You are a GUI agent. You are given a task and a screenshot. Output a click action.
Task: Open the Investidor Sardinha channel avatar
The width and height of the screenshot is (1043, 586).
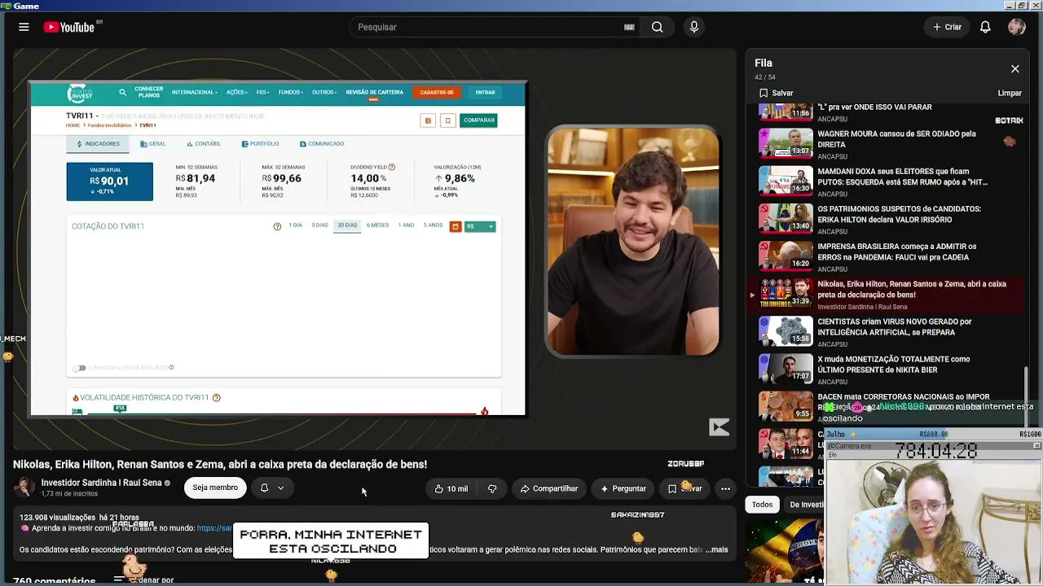24,488
